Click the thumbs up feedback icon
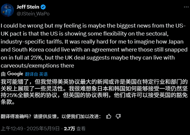 [x=109, y=116]
